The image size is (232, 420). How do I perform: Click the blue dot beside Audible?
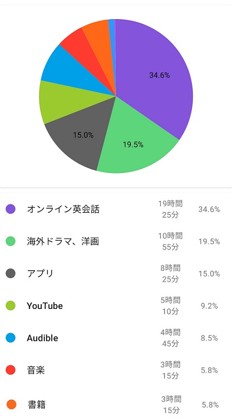pyautogui.click(x=10, y=338)
